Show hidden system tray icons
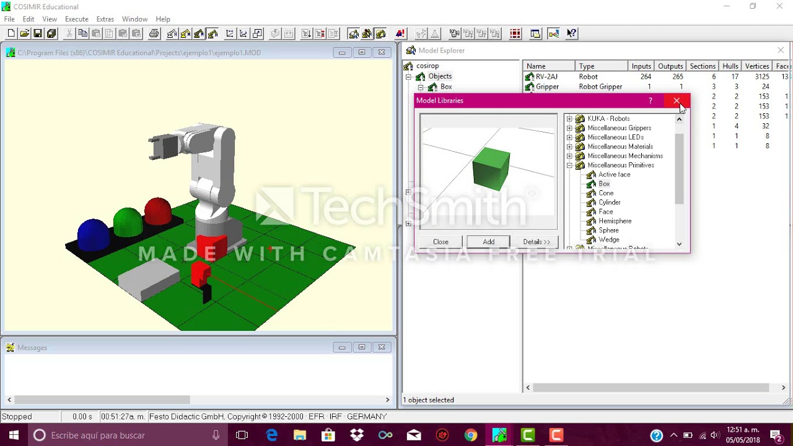Viewport: 793px width, 446px height. click(673, 435)
